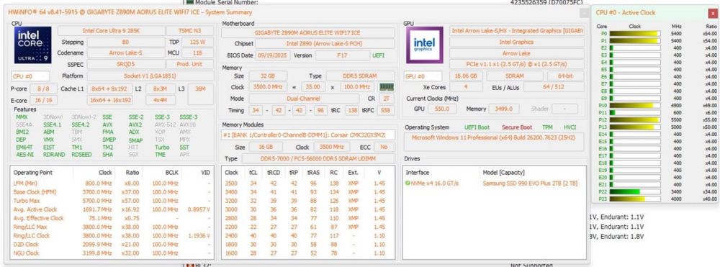Screen dimensions: 720x267
Task: Click the Base Clock (HFM) operating point row
Action: (x=112, y=191)
